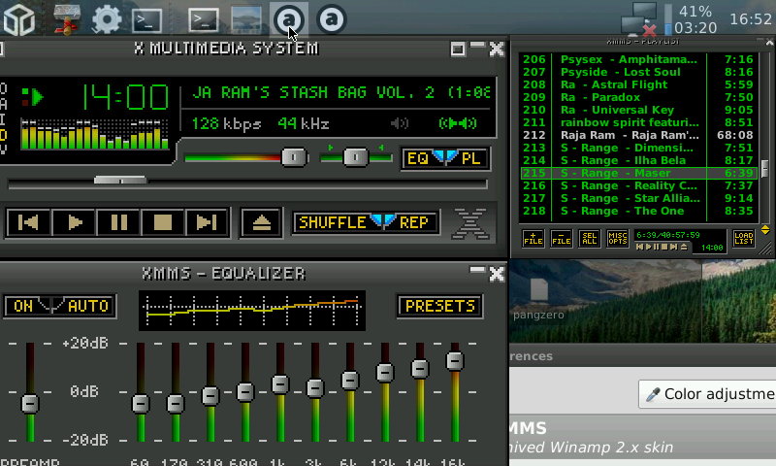Open the playlist add FILE menu
Viewport: 776px width, 466px height.
tap(533, 238)
